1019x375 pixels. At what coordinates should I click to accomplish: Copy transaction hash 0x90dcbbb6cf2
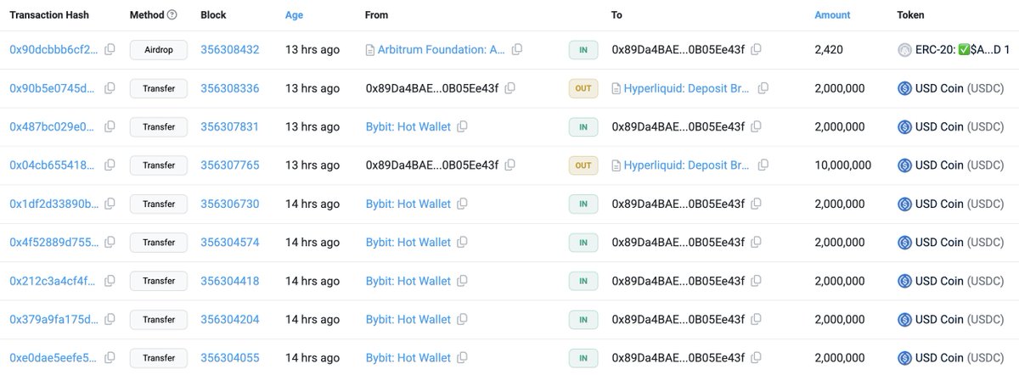click(x=110, y=50)
